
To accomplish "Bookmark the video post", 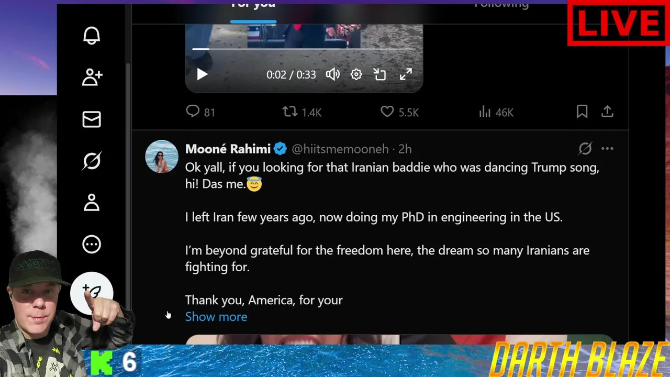I will pyautogui.click(x=582, y=112).
